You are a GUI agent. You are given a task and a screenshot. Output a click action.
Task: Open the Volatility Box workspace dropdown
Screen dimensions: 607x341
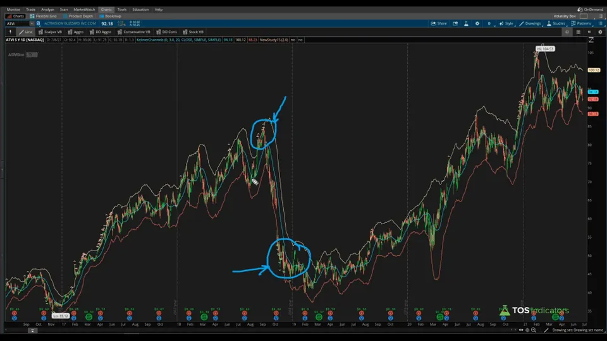point(570,16)
